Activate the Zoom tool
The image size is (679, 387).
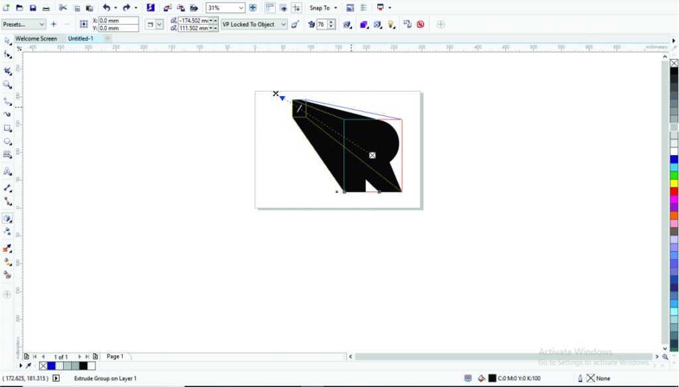coord(7,84)
